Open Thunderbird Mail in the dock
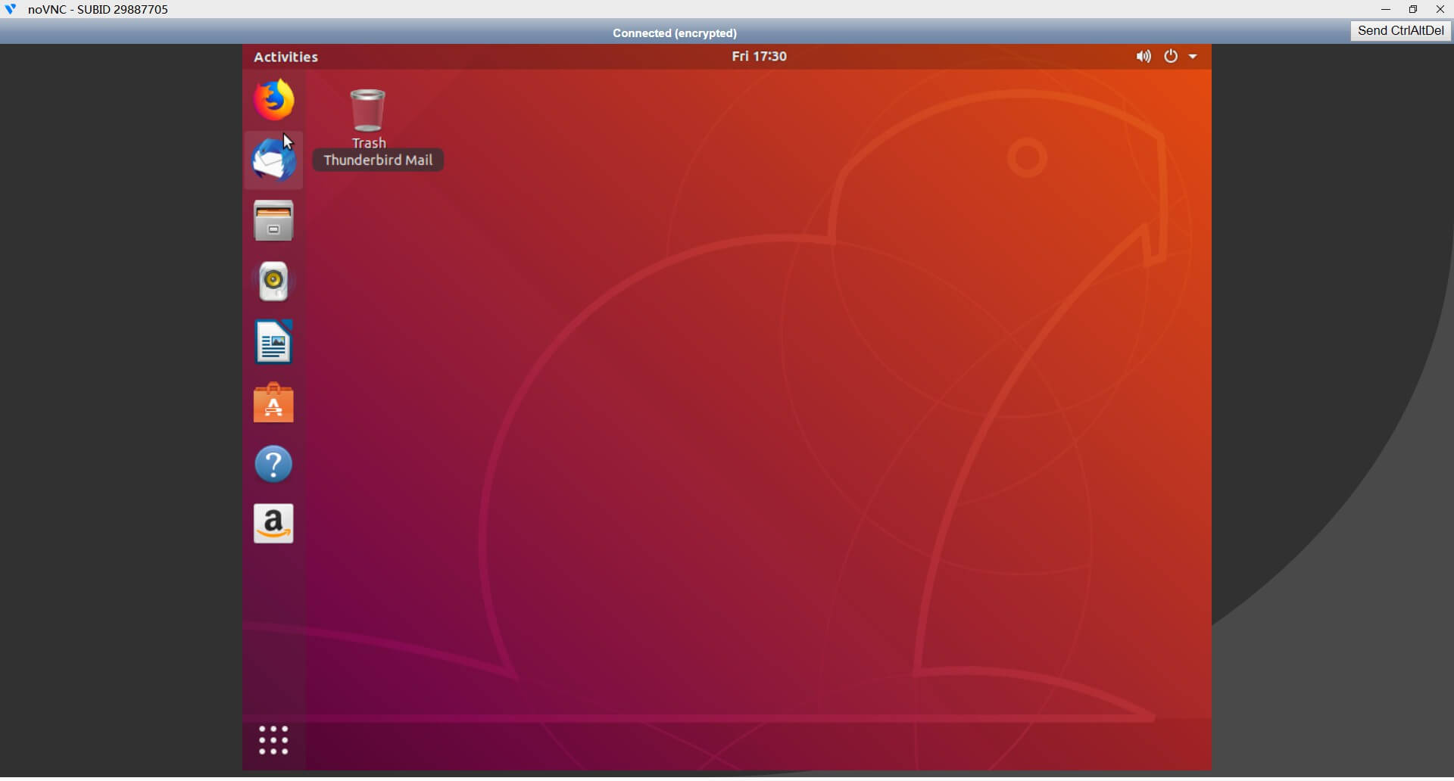Screen dimensions: 1454x781 pos(273,160)
